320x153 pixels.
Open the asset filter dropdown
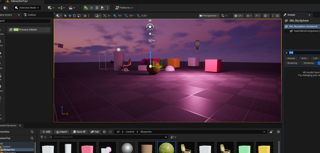pyautogui.click(x=43, y=137)
